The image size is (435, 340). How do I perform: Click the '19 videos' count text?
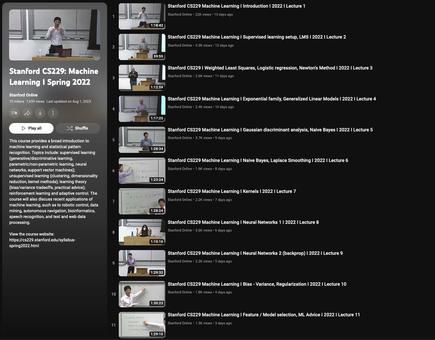(17, 102)
